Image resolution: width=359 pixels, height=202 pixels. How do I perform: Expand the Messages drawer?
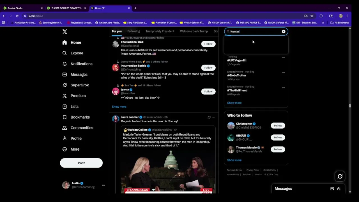coord(339,189)
